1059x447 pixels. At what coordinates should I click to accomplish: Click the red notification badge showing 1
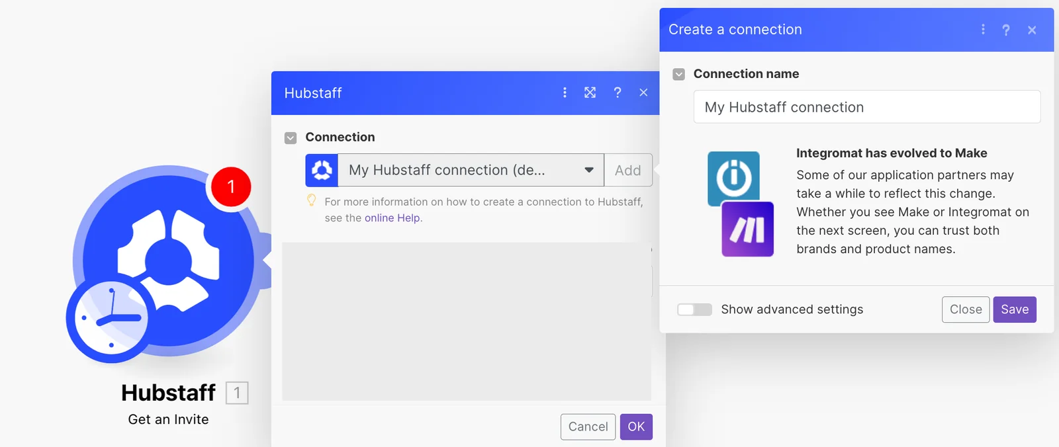click(231, 186)
